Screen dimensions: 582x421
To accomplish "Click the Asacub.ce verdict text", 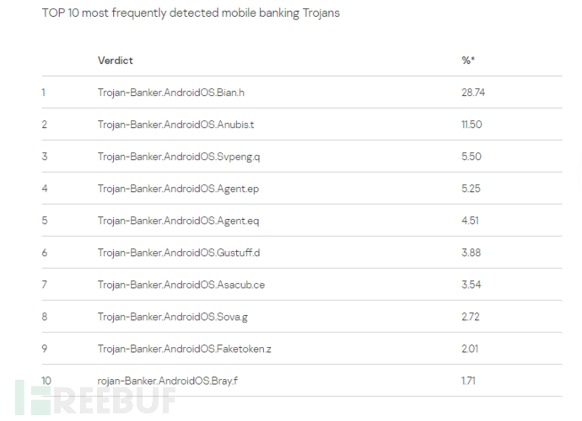I will click(x=181, y=285).
